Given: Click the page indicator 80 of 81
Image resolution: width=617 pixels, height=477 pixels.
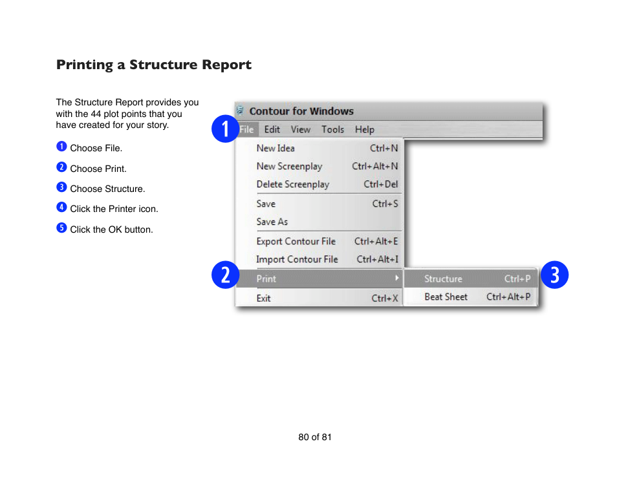Looking at the screenshot, I should pyautogui.click(x=315, y=437).
